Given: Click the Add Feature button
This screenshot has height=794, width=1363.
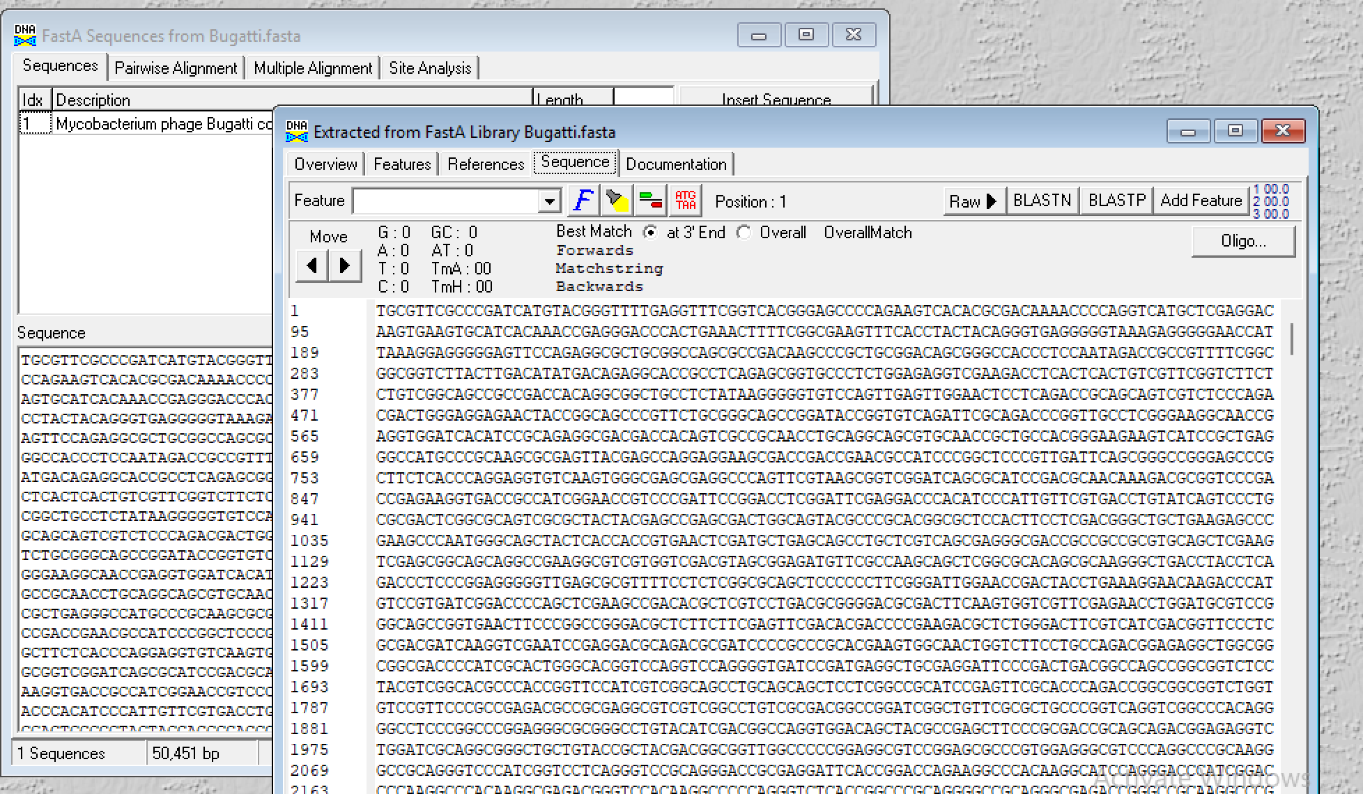Looking at the screenshot, I should tap(1201, 201).
